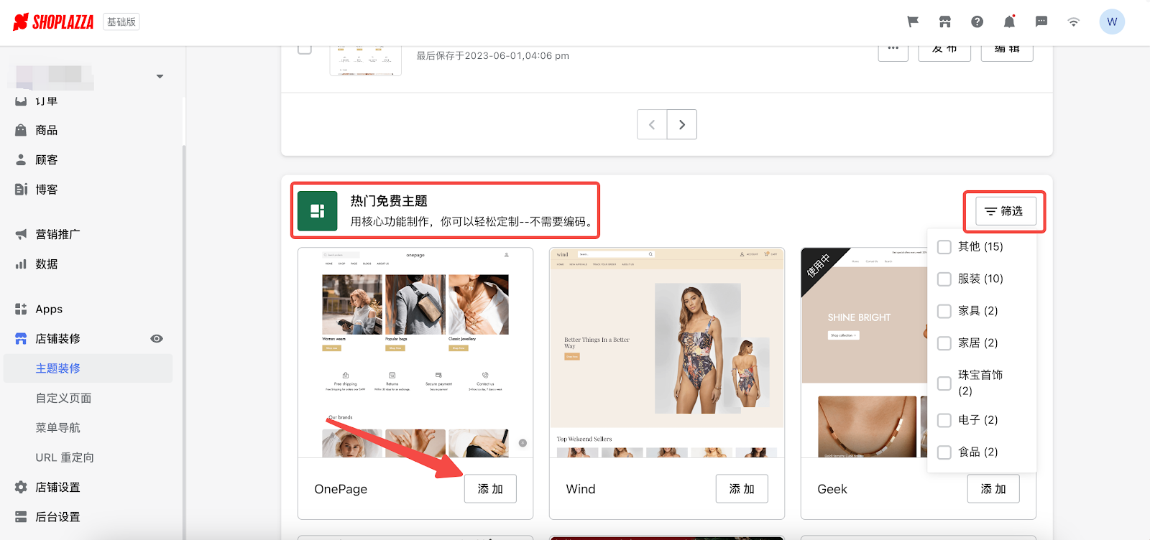Click the 商品 shopping bag icon
The height and width of the screenshot is (540, 1150).
coord(21,130)
